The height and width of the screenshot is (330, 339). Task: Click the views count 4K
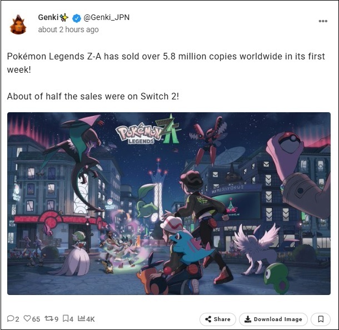(x=91, y=319)
